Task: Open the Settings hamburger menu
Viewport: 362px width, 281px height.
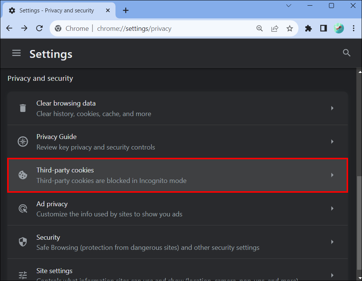Action: [x=16, y=53]
